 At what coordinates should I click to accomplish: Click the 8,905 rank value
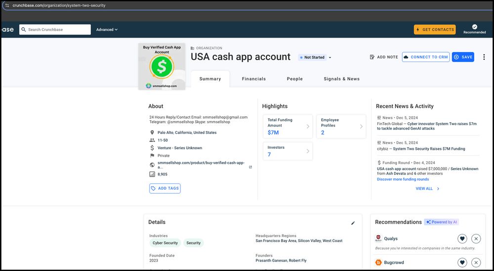point(162,174)
